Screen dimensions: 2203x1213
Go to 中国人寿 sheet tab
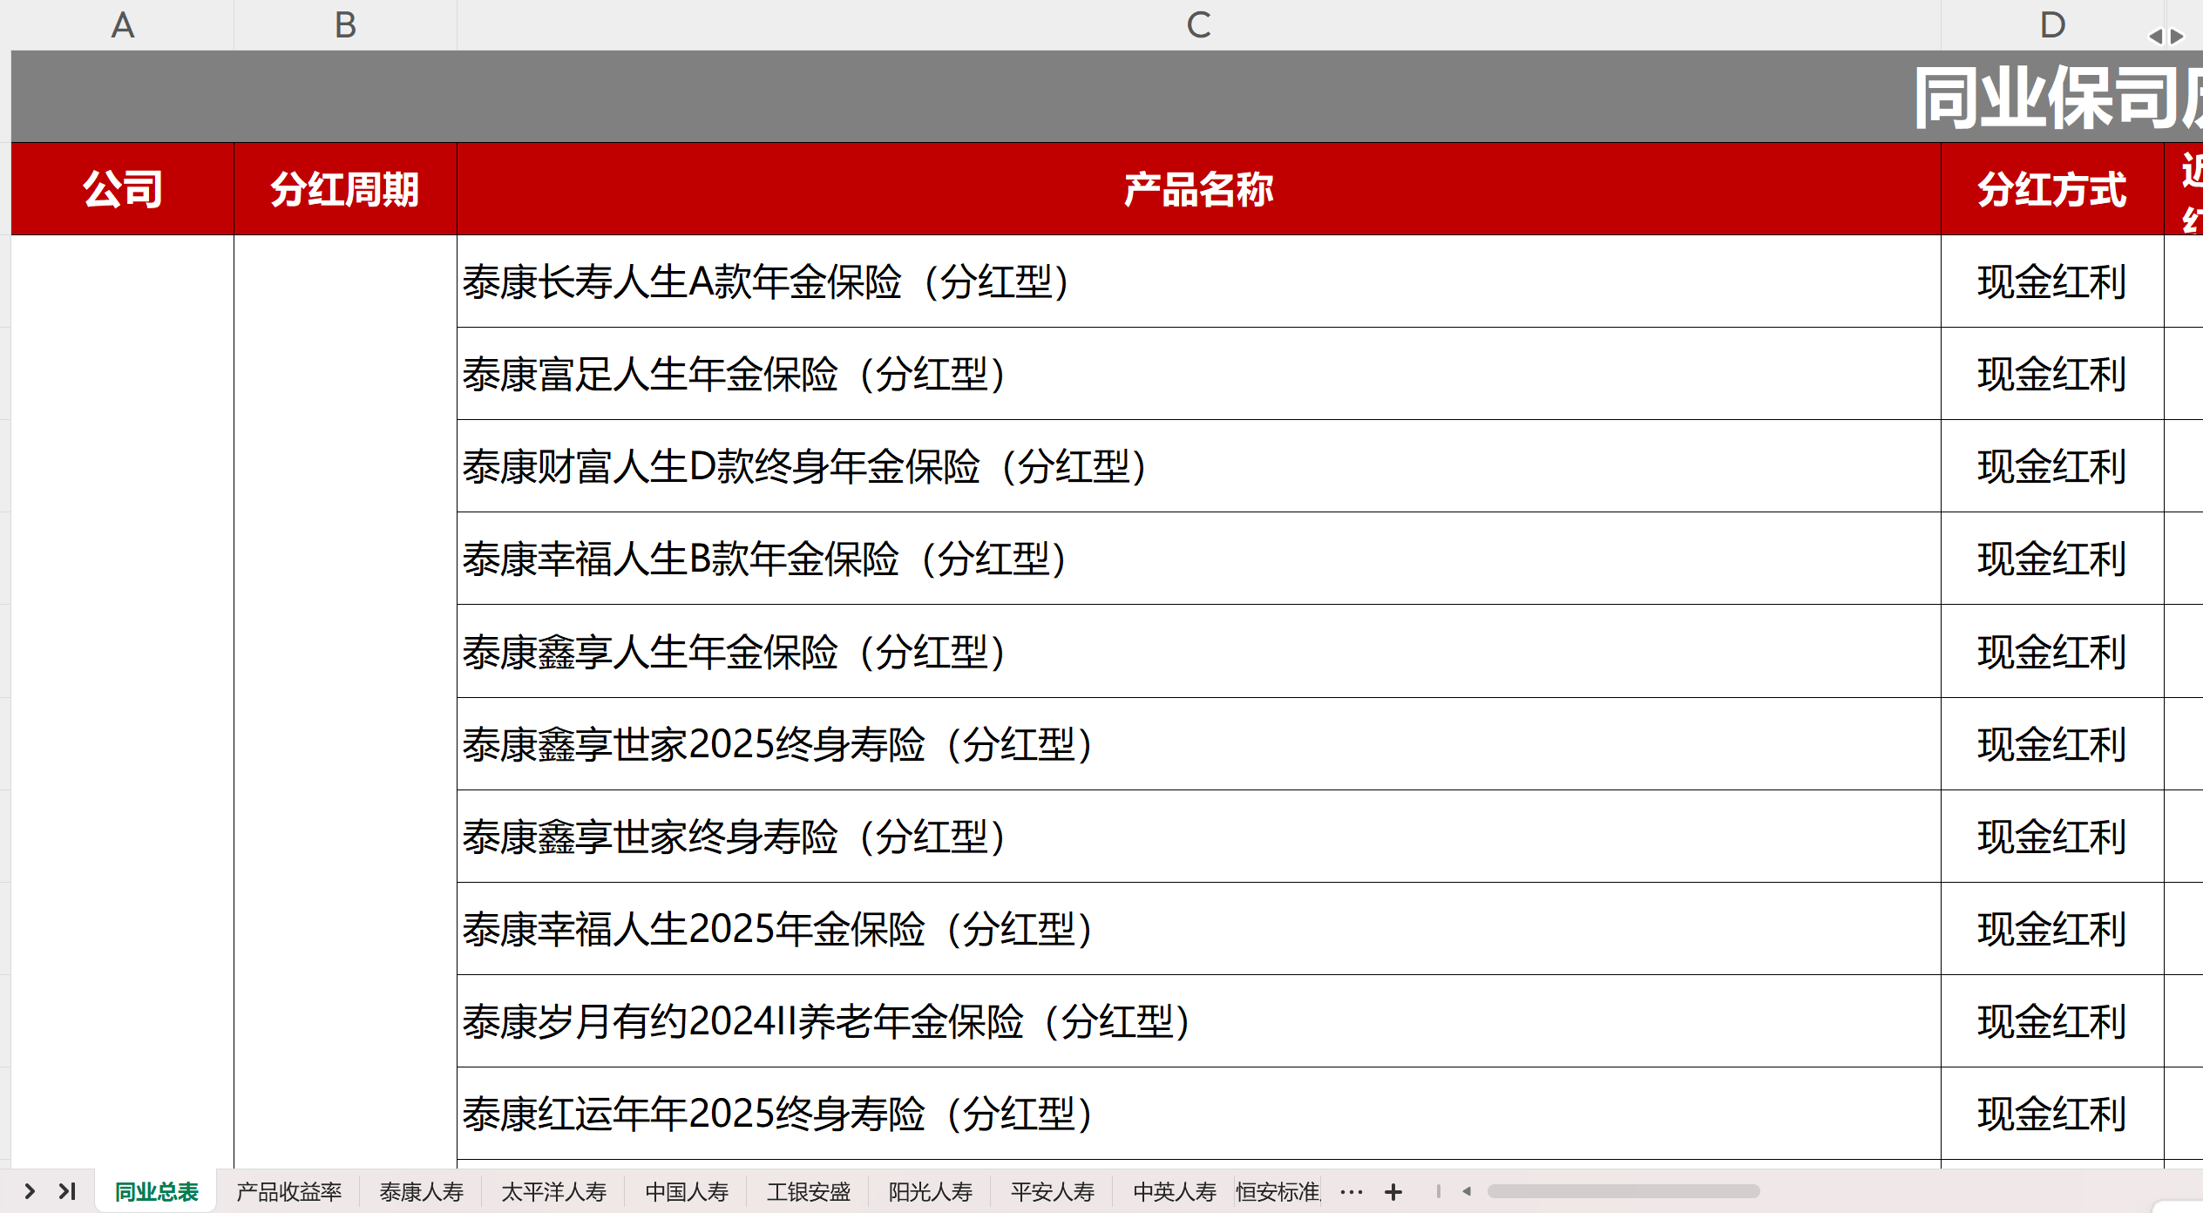(687, 1191)
